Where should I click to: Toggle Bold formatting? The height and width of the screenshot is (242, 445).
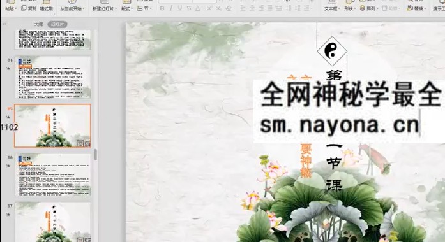pos(162,8)
